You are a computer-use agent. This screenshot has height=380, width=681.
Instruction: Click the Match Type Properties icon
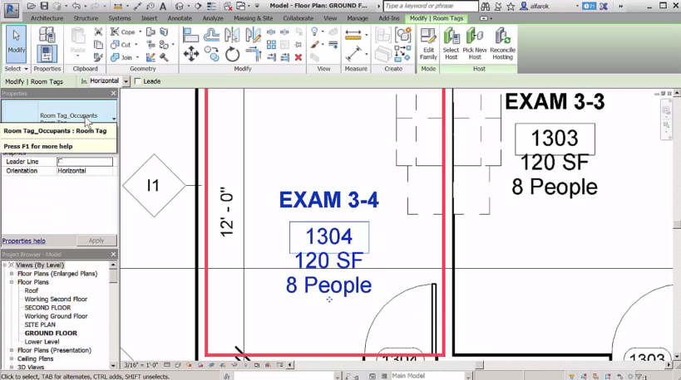coord(99,57)
